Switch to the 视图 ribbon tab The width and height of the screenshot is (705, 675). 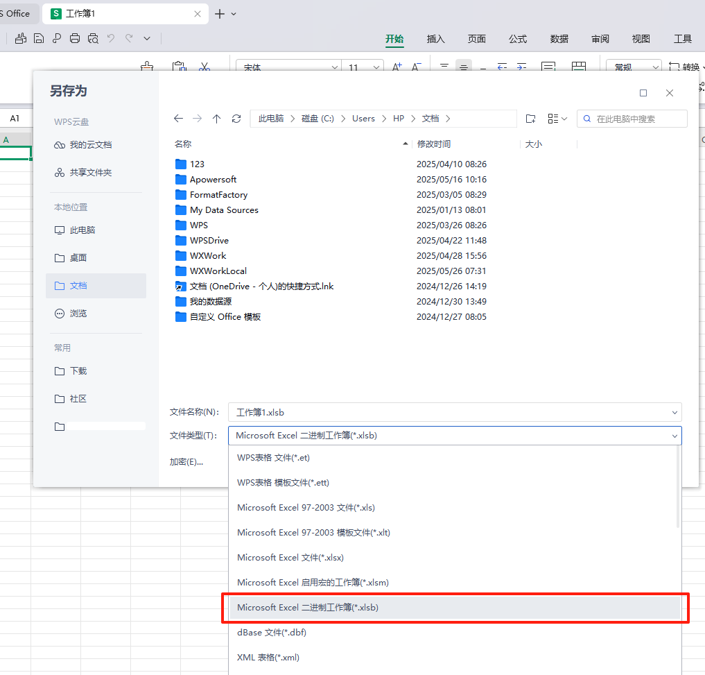pos(641,39)
